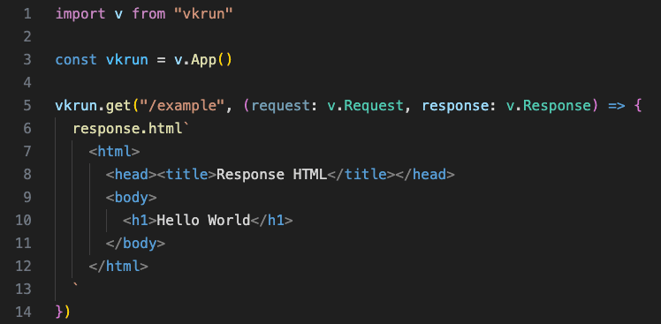Place cursor on the "vkrun" import string
Screen dimensions: 661x324
click(203, 14)
